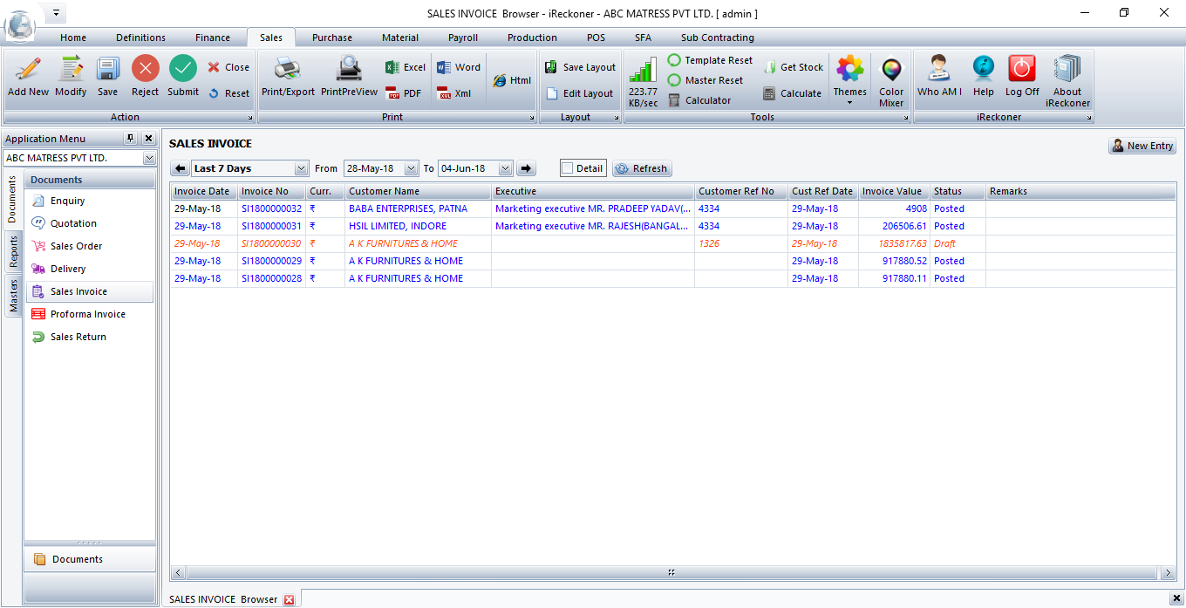Open the Who AM I icon
The width and height of the screenshot is (1186, 608).
939,70
